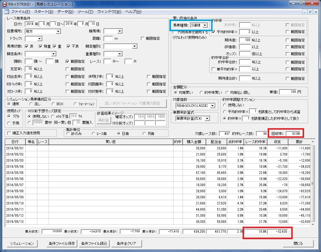Screen dimensions: 321x252
Task: Expand the 投票場所 dropdown showing 地方
Action: pos(58,31)
